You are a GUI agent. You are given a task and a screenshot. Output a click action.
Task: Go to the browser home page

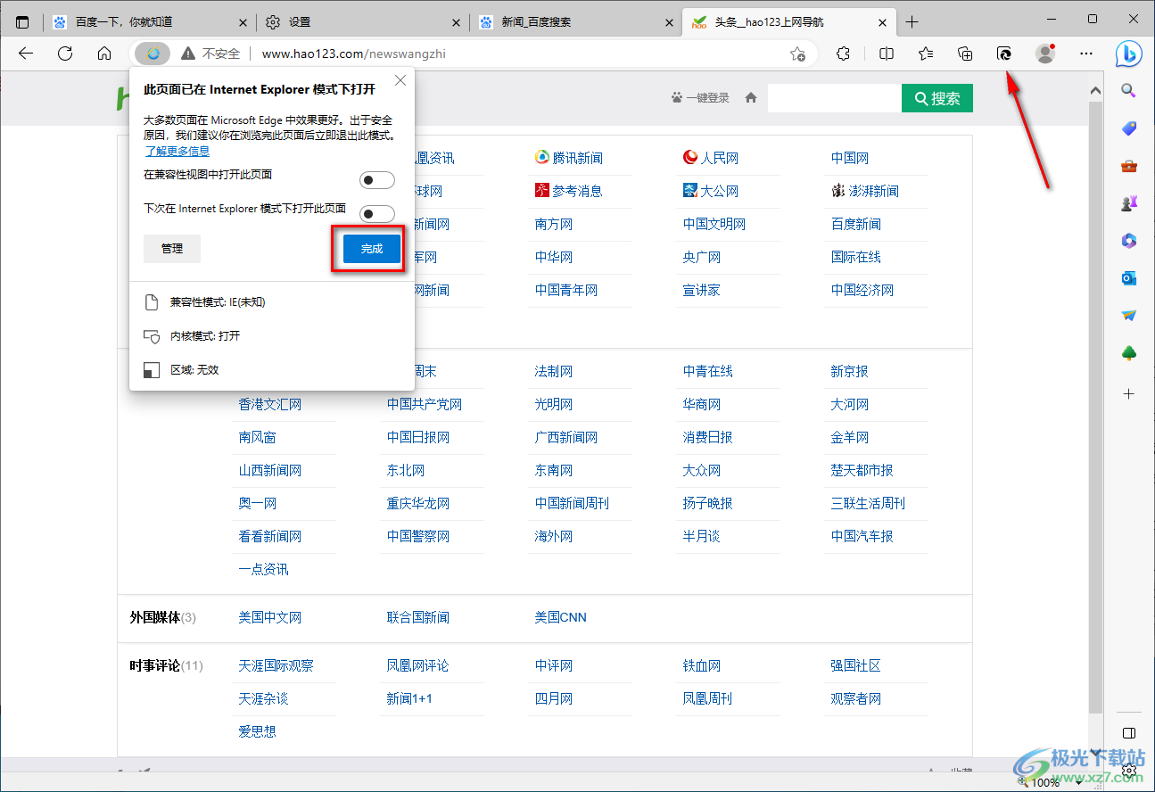104,54
